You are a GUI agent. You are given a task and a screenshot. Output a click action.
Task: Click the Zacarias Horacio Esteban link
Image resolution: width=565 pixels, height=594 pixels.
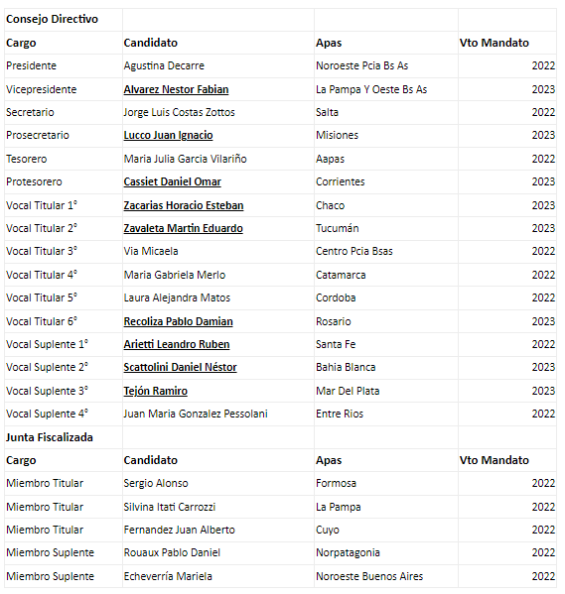pos(184,205)
